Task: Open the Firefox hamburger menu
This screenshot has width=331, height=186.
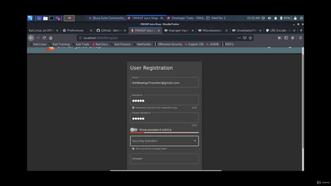Action: (300, 38)
